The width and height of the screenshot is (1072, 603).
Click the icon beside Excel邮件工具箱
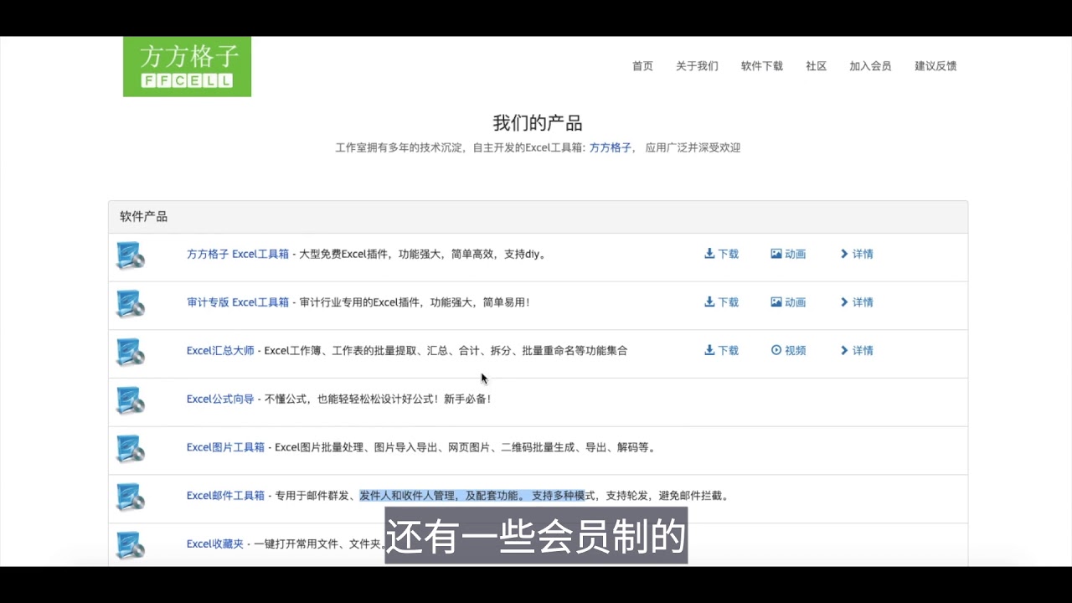[x=130, y=497]
